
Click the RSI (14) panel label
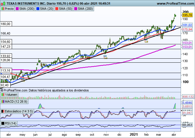click(x=9, y=123)
